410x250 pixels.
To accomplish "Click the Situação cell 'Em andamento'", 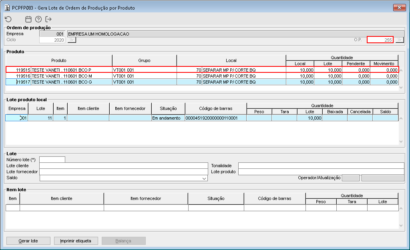I will tap(168, 118).
